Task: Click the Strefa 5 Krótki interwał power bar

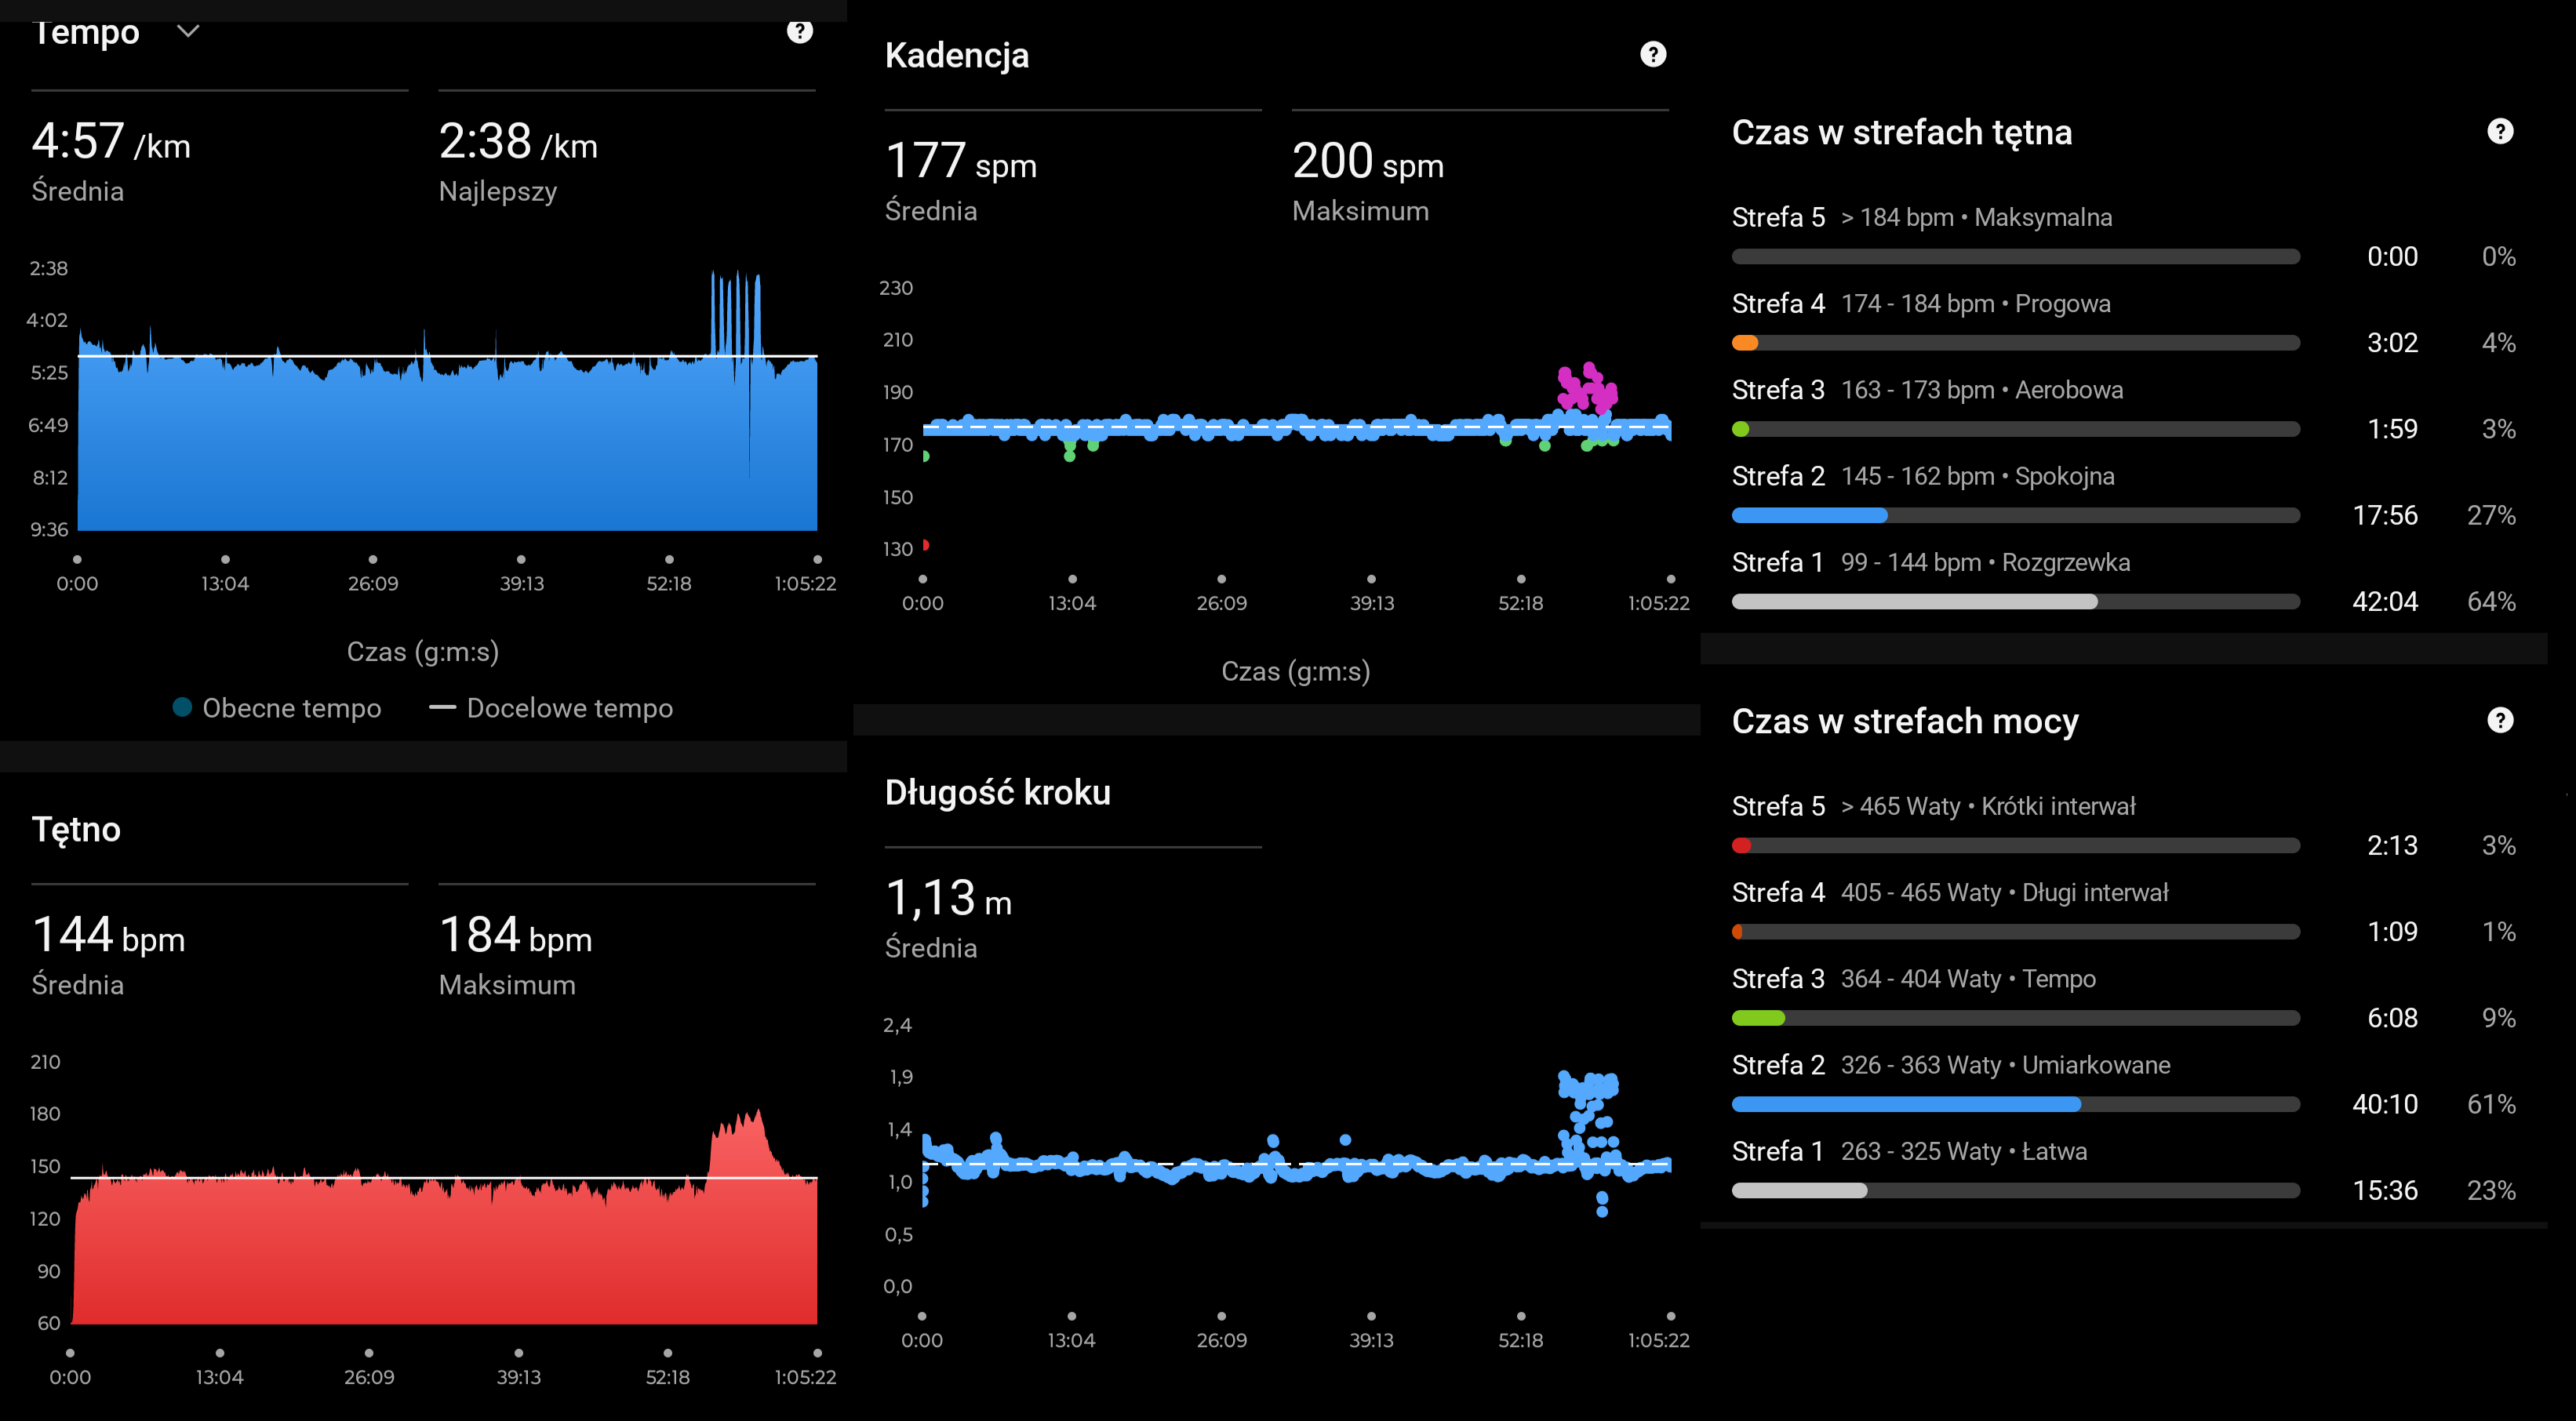Action: 1741,845
